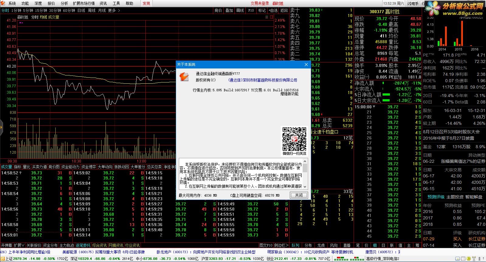Select the 资金博弈 indicator tab

pos(89,167)
